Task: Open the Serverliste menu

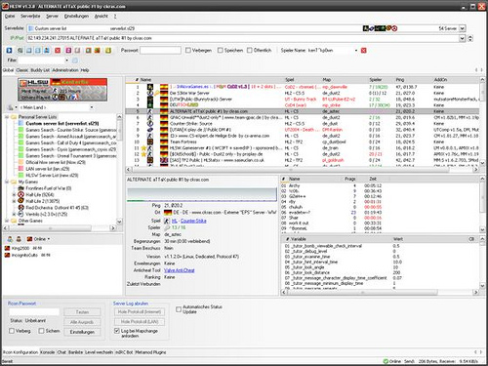Action: [x=30, y=16]
